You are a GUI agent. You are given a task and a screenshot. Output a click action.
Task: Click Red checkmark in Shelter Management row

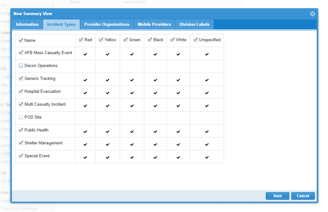(x=85, y=145)
